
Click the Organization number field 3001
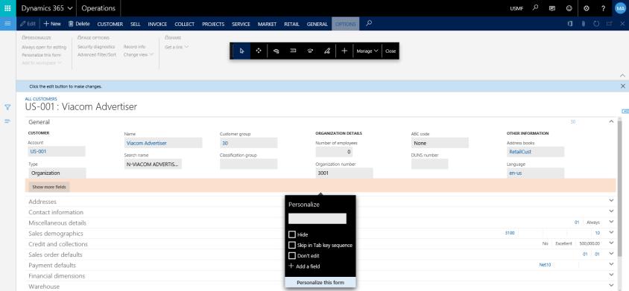344,173
